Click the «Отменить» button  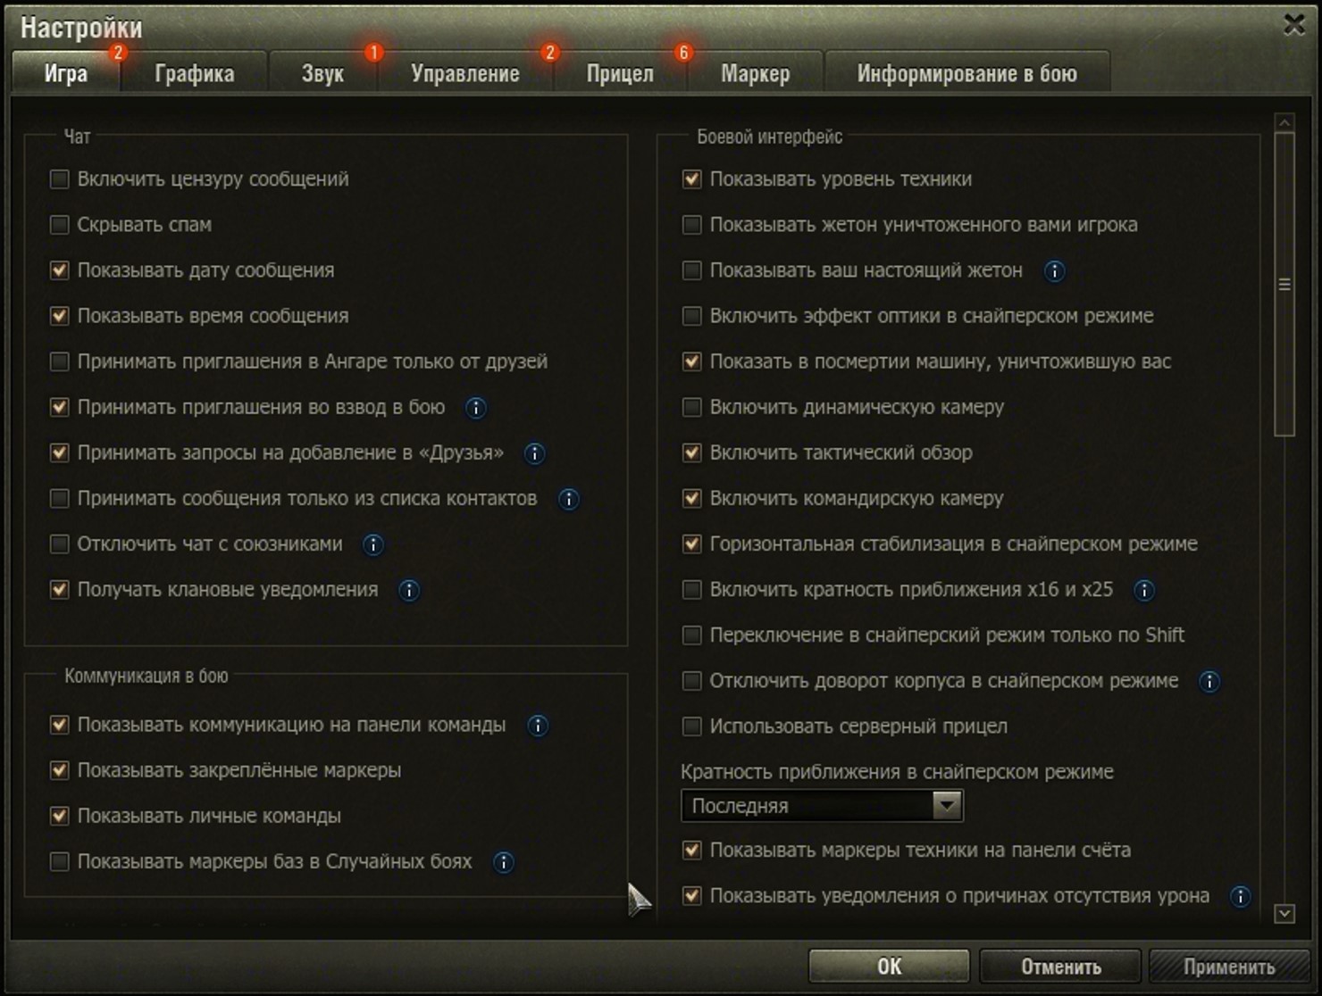click(1061, 967)
